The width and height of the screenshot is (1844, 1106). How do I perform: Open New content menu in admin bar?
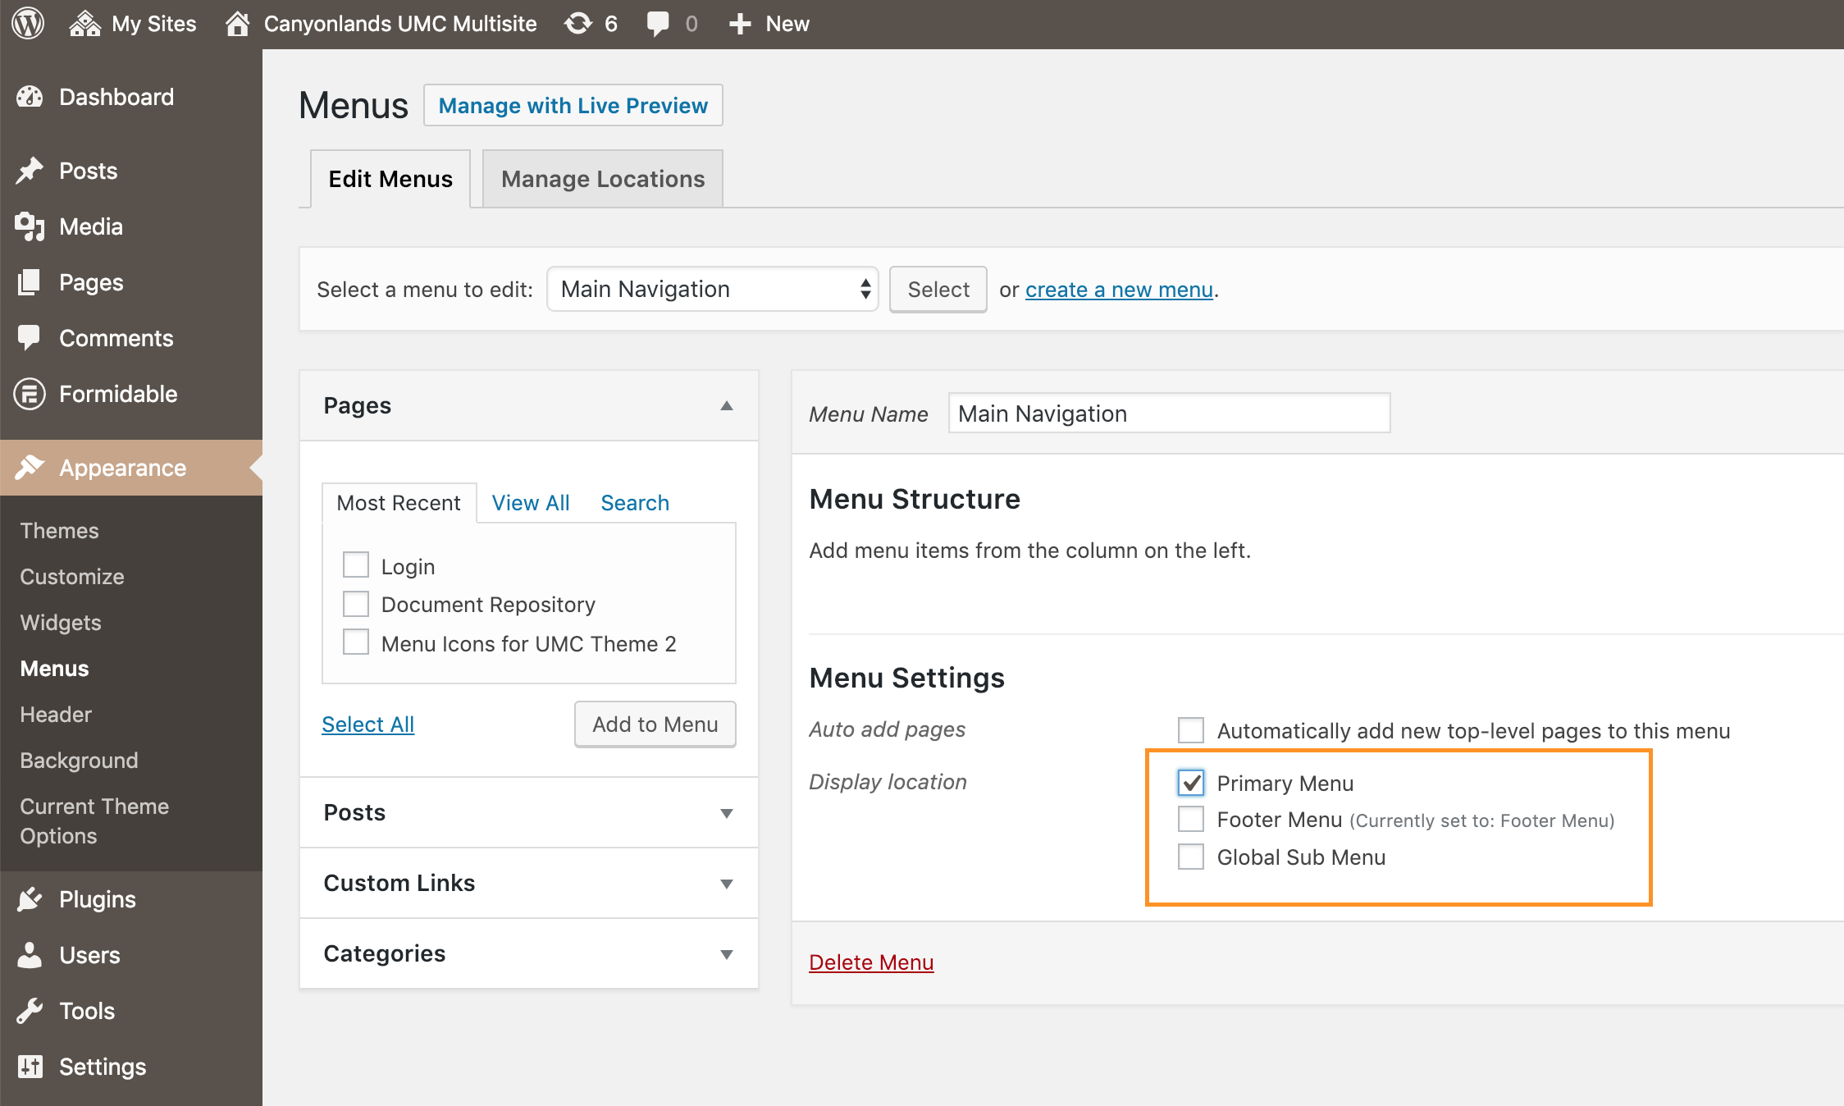[769, 24]
